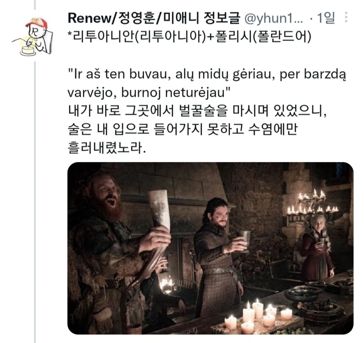Click the quote line "varvėjo, burnoj neturėjau"
Image resolution: width=364 pixels, height=343 pixels.
tap(149, 93)
